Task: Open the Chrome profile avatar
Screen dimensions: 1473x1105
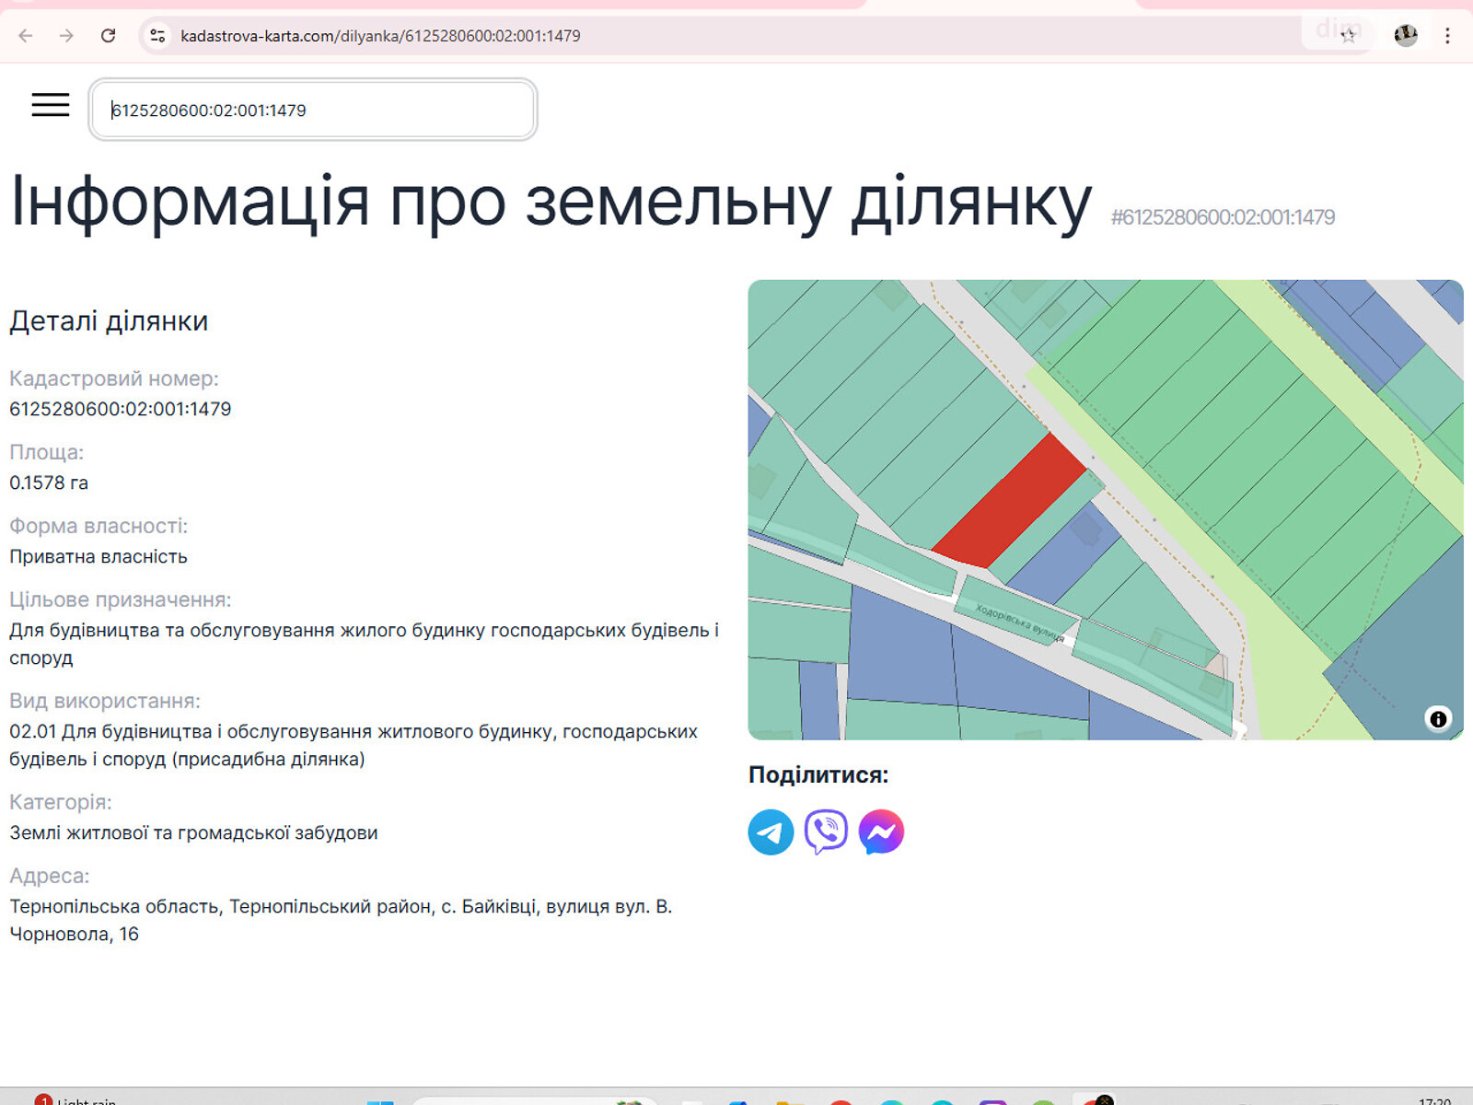Action: tap(1405, 36)
